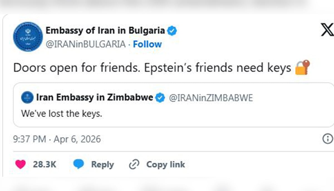Viewport: 334px width, 191px height.
Task: Click the lock and key emoji
Action: tap(302, 68)
